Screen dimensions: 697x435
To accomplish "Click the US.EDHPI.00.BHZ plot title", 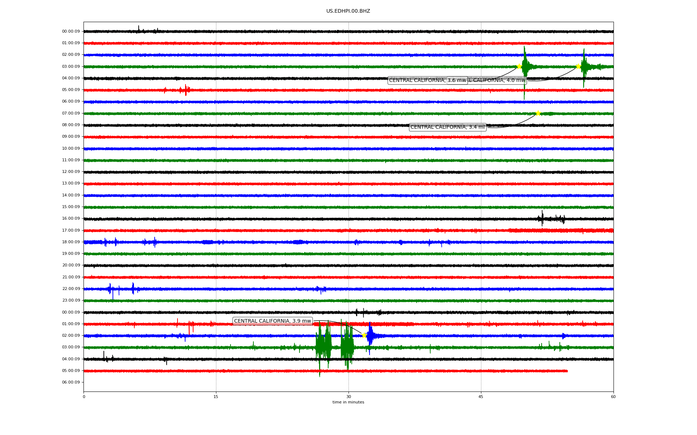I will point(348,11).
